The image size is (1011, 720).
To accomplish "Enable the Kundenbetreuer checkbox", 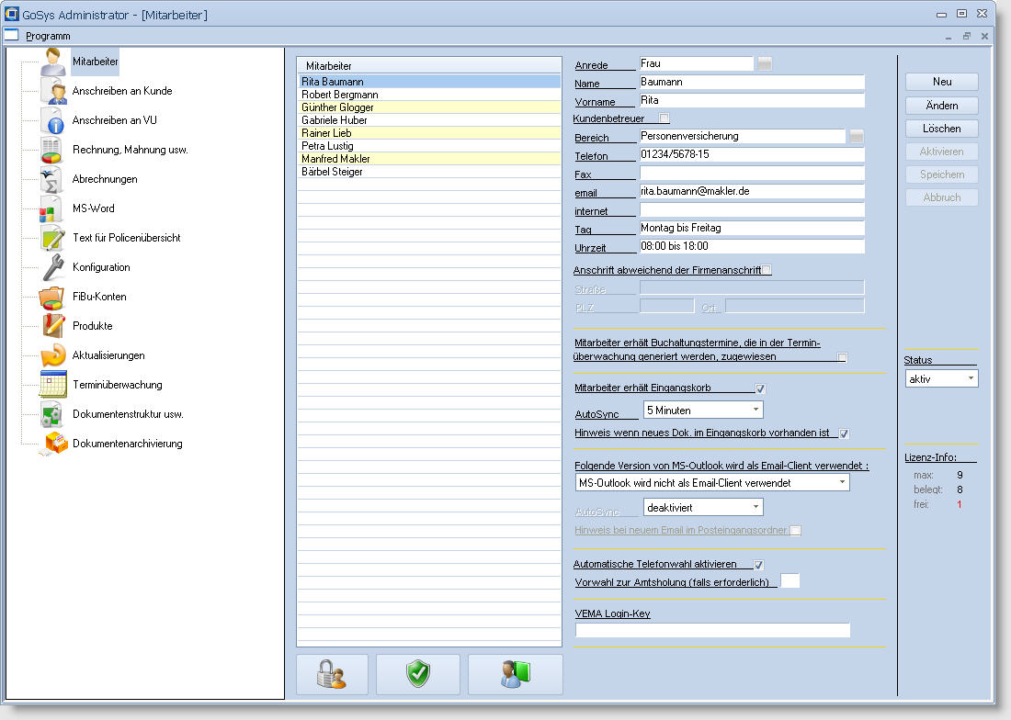I will [x=665, y=118].
